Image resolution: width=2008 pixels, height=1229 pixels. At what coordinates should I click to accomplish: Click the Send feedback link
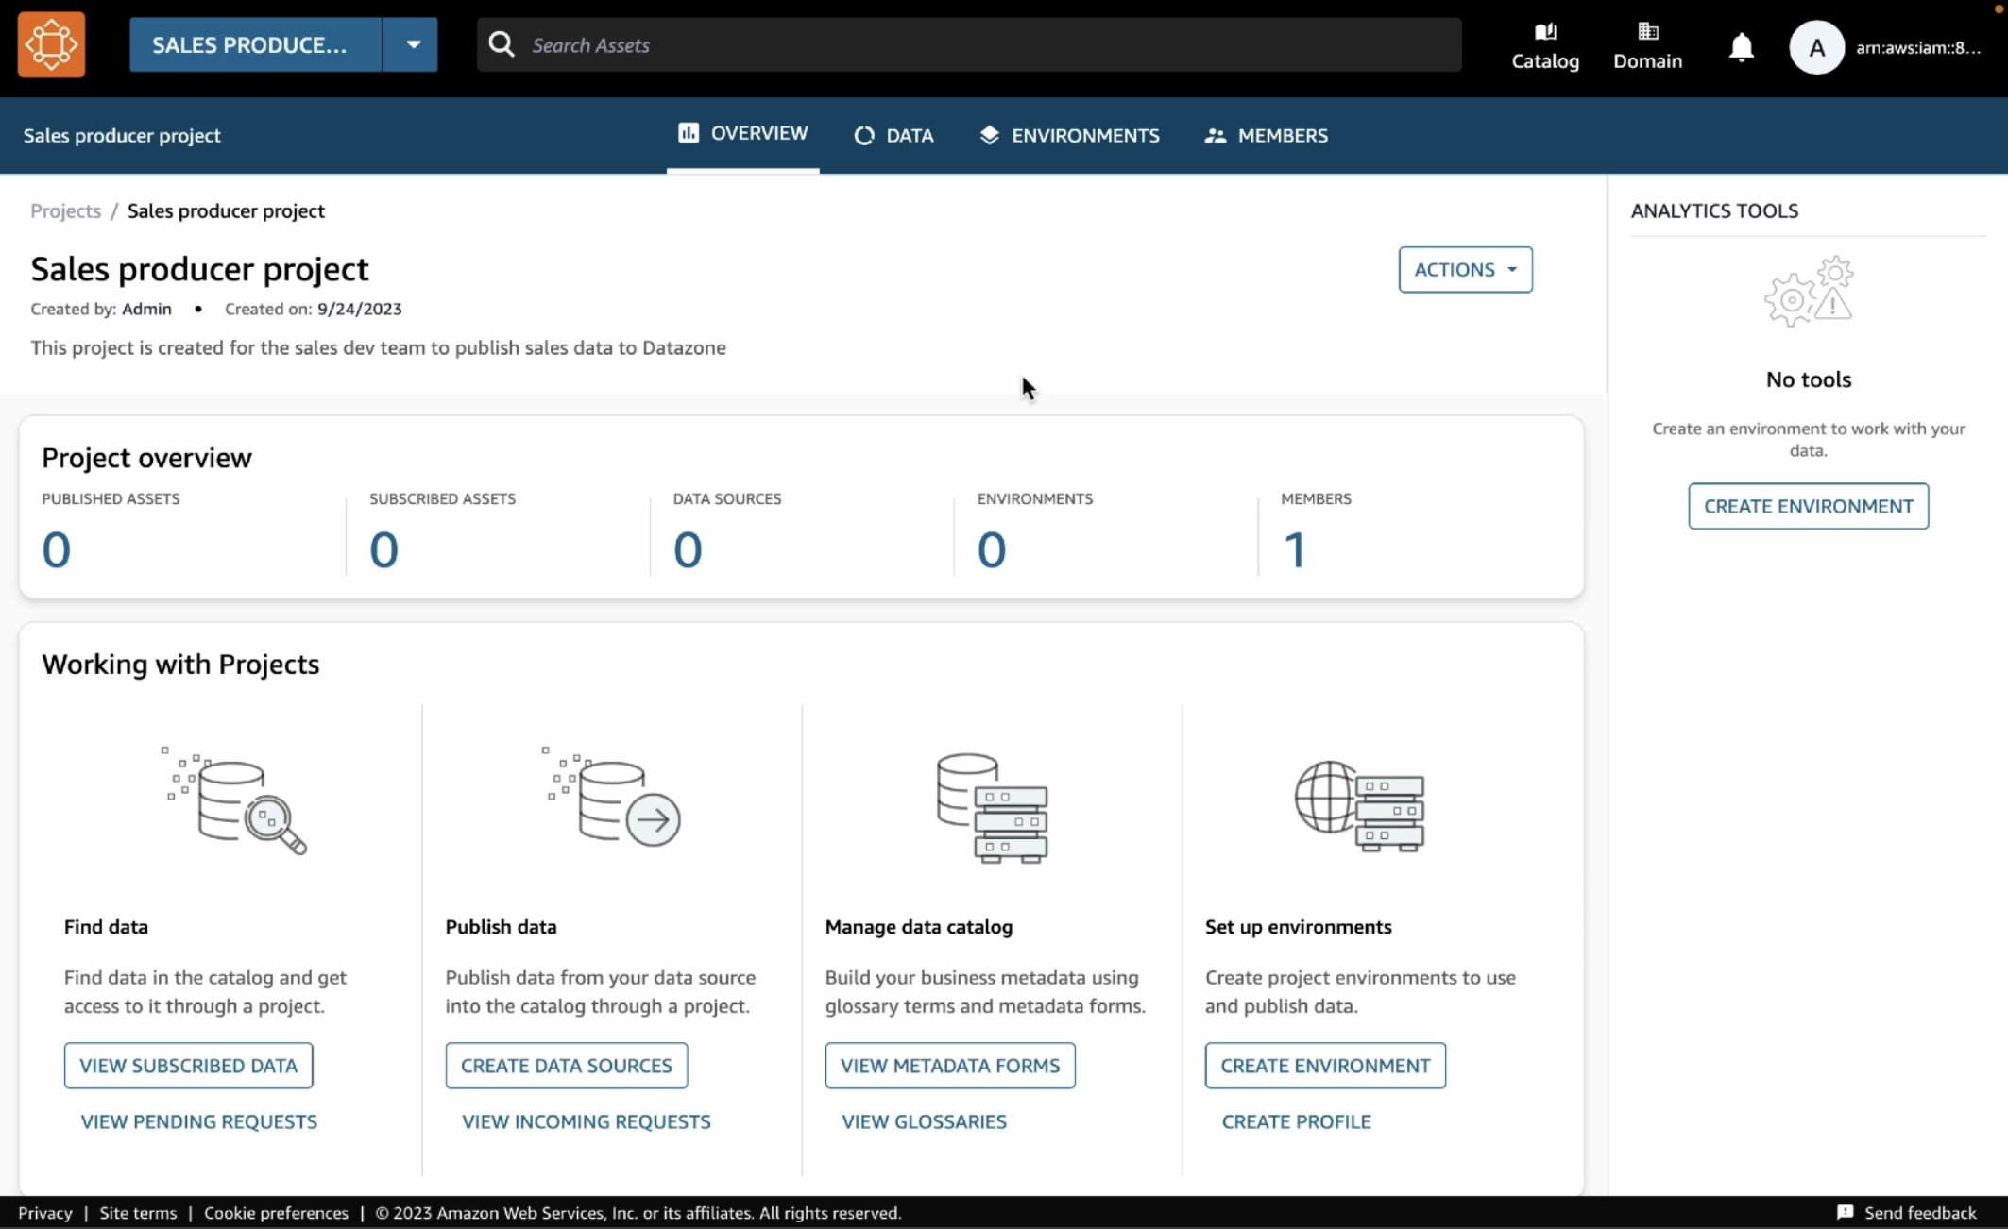[1919, 1213]
